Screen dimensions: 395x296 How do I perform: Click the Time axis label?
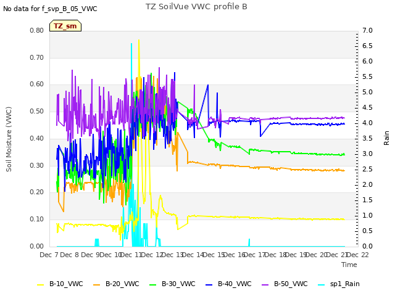(x=349, y=265)
